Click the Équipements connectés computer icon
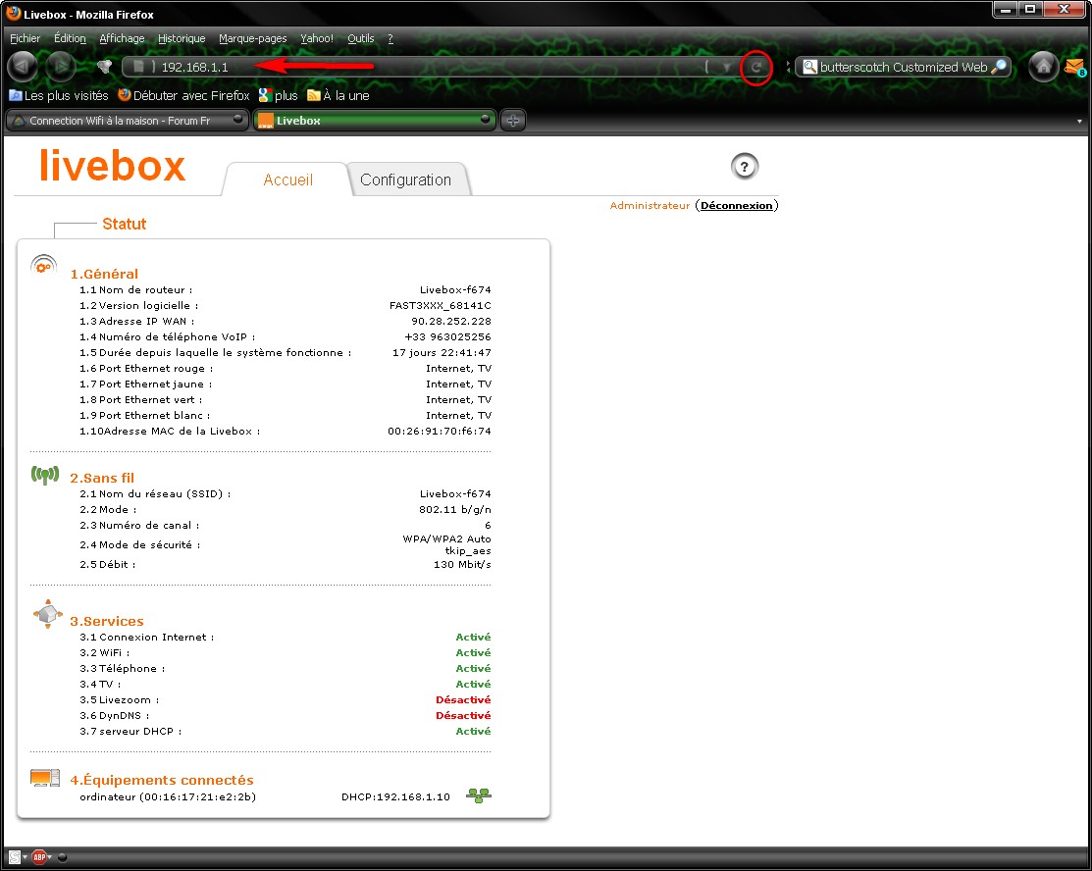Screen dimensions: 1092x871 [x=45, y=778]
